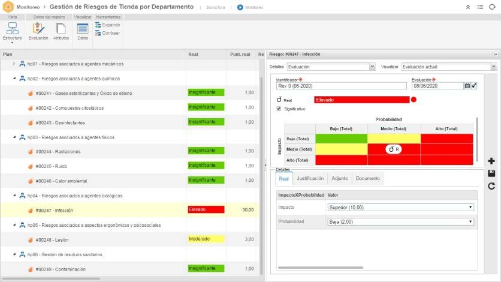Click the save floppy disk icon

coord(491,173)
